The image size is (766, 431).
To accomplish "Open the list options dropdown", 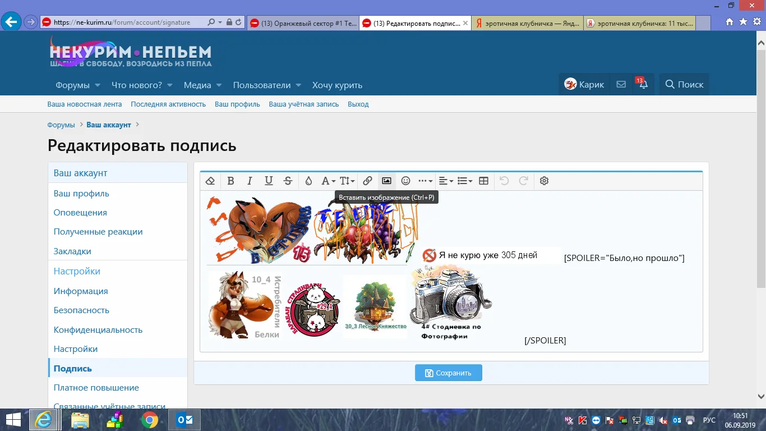I will (x=464, y=181).
